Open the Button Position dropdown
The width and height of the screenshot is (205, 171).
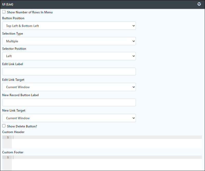pyautogui.click(x=69, y=26)
